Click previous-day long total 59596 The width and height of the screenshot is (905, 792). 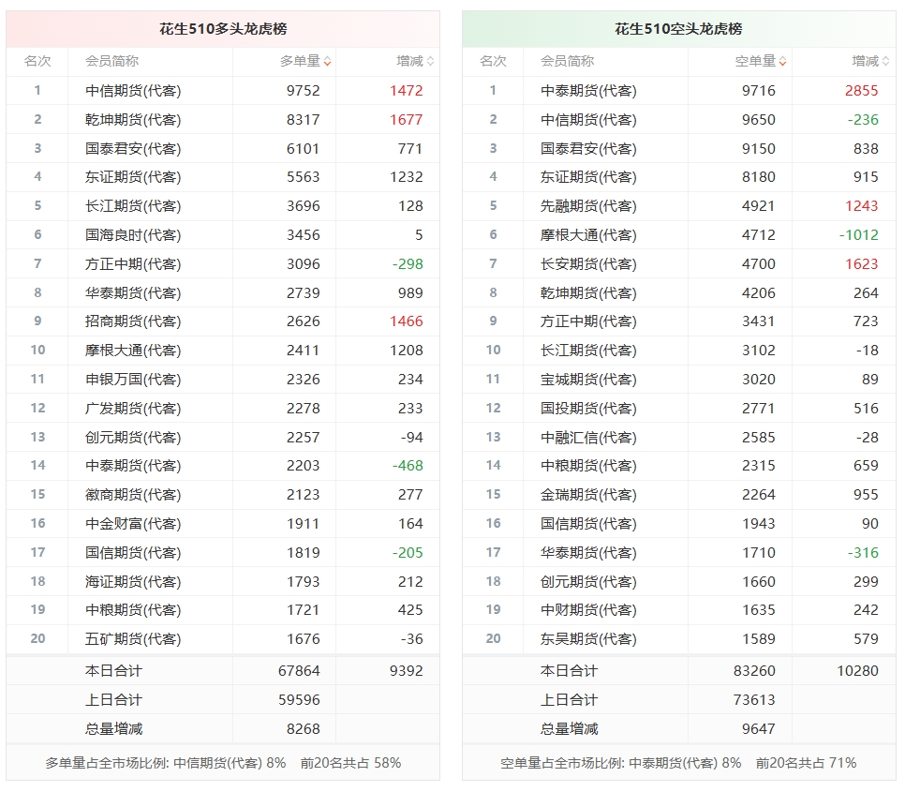(x=299, y=699)
